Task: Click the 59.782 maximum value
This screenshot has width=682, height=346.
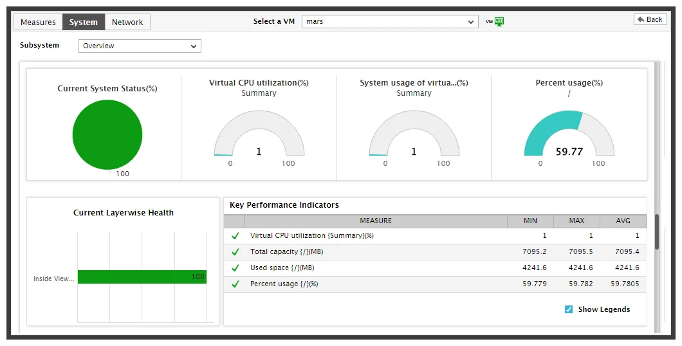Action: pyautogui.click(x=580, y=284)
